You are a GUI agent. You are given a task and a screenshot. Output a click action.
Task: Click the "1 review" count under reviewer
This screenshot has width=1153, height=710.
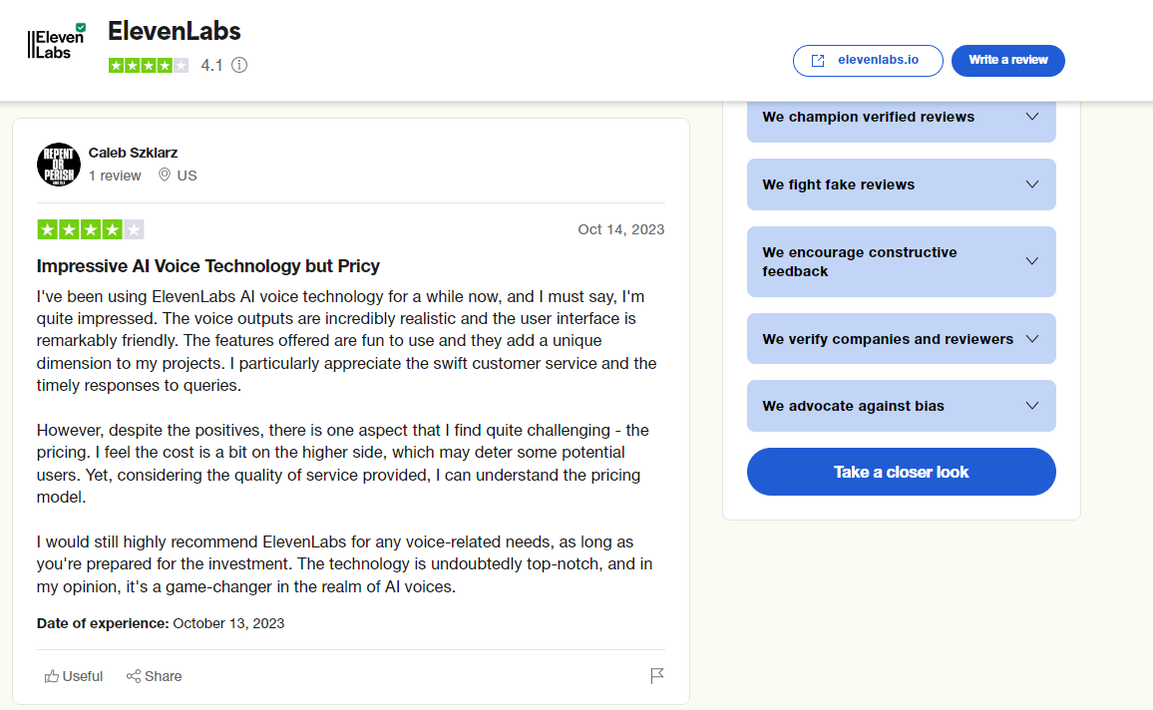(115, 176)
